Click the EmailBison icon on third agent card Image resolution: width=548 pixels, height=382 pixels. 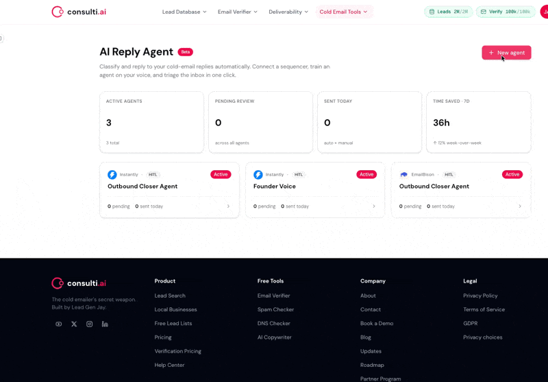(x=403, y=174)
